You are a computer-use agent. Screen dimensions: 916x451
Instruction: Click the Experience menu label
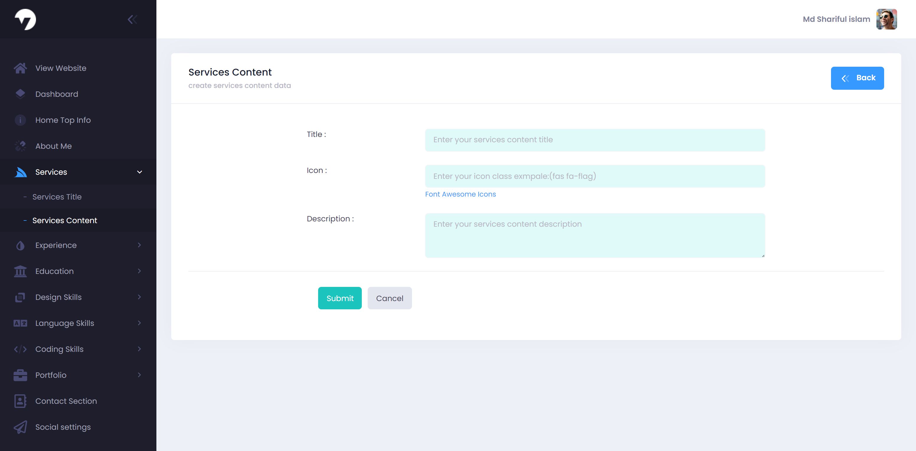(56, 245)
